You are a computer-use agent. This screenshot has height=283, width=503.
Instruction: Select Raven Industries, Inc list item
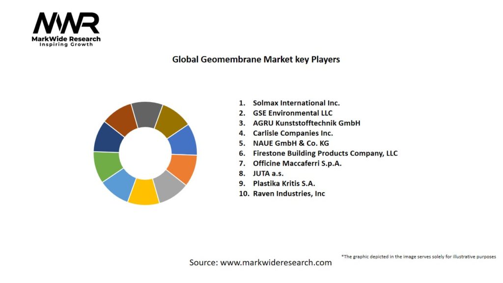pyautogui.click(x=288, y=194)
